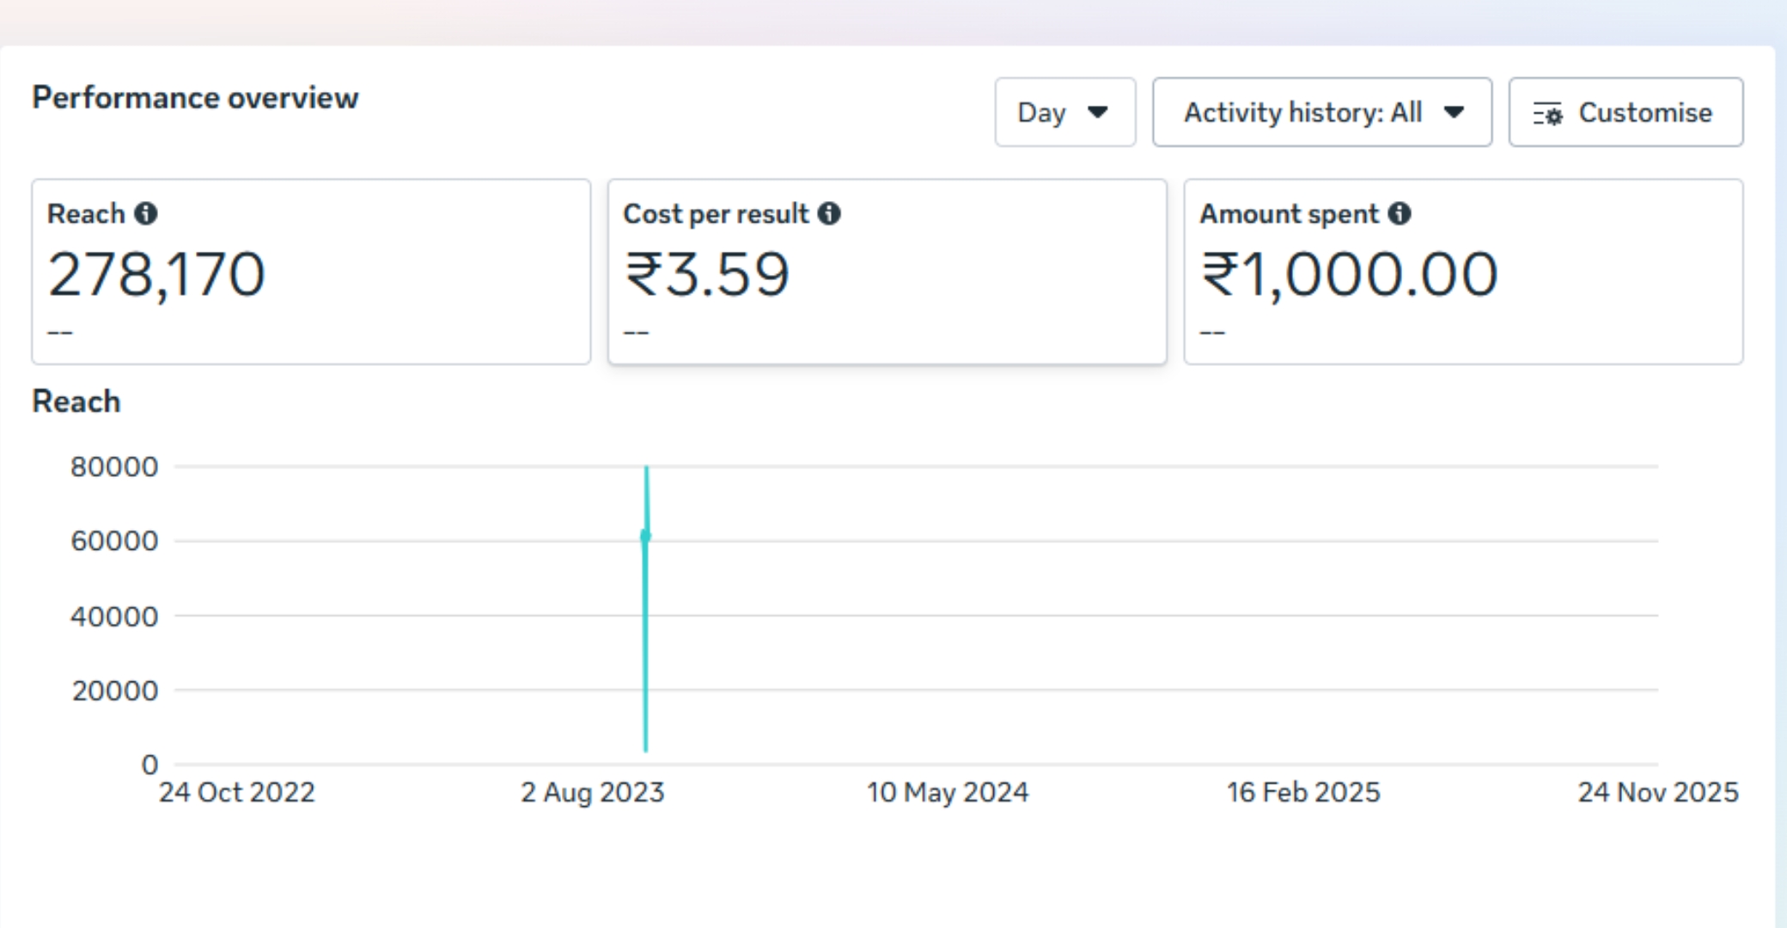Click the reach value 278,170
The image size is (1787, 928).
click(156, 275)
